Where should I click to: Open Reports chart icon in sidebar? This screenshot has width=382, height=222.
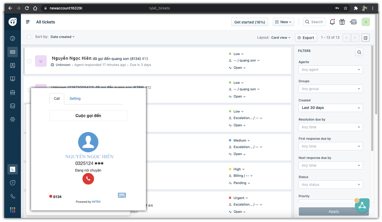tap(12, 106)
